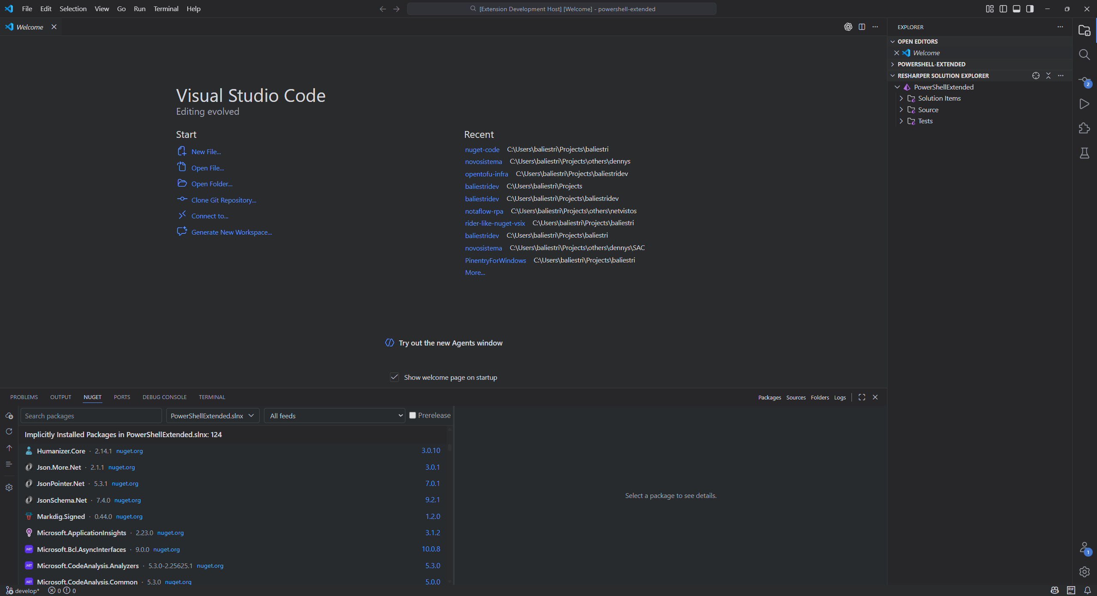1097x596 pixels.
Task: Open errors and warnings count in status bar
Action: (62, 591)
